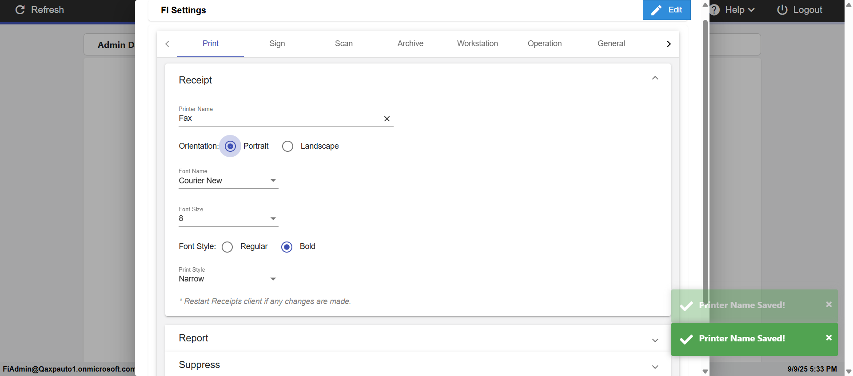This screenshot has height=376, width=853.
Task: Expand the Report section
Action: [x=655, y=340]
